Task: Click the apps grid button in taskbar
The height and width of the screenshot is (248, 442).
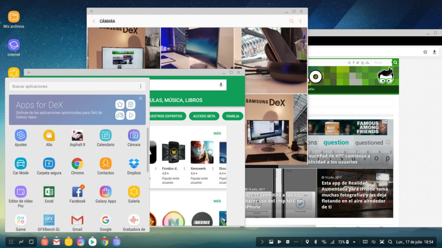Action: (x=11, y=242)
